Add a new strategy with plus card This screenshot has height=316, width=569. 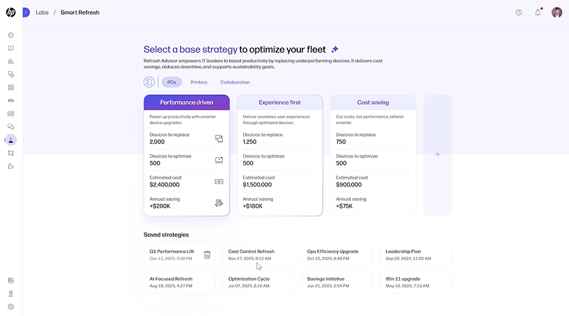click(437, 154)
